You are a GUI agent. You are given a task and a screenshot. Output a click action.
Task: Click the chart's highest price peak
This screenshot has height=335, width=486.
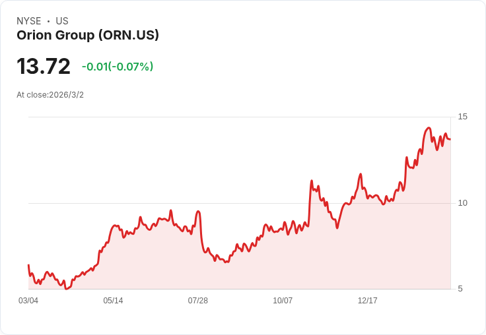[x=429, y=127]
